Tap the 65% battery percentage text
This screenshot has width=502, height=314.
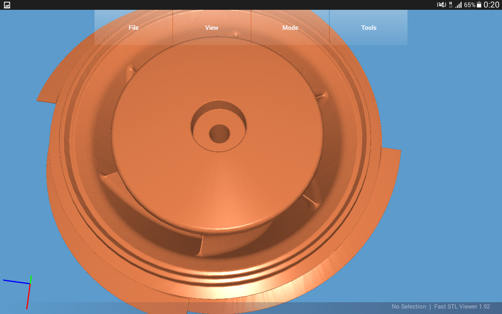469,5
